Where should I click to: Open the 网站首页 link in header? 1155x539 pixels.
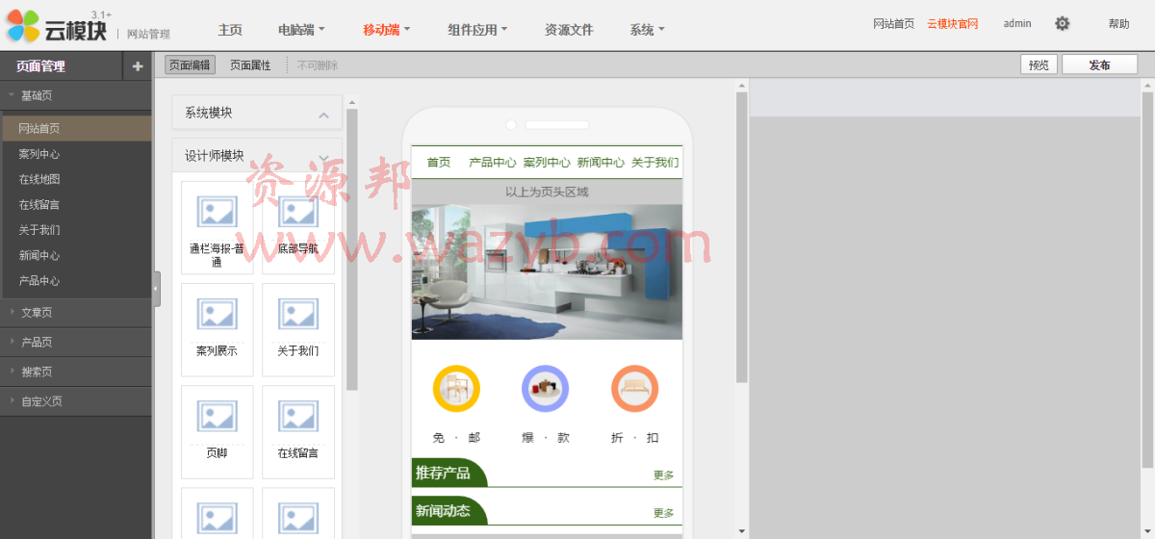click(x=893, y=24)
